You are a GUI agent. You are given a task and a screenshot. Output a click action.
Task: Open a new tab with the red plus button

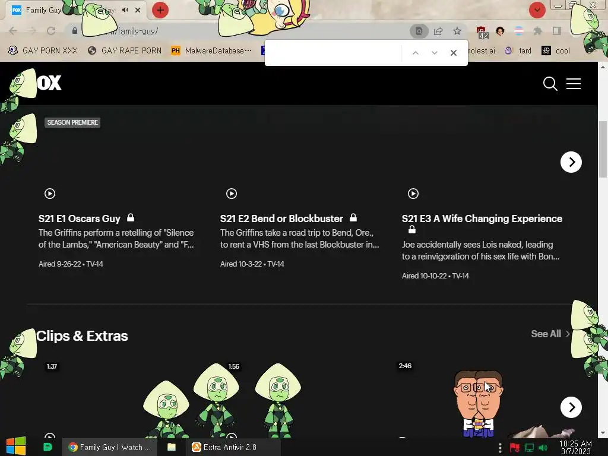tap(160, 10)
